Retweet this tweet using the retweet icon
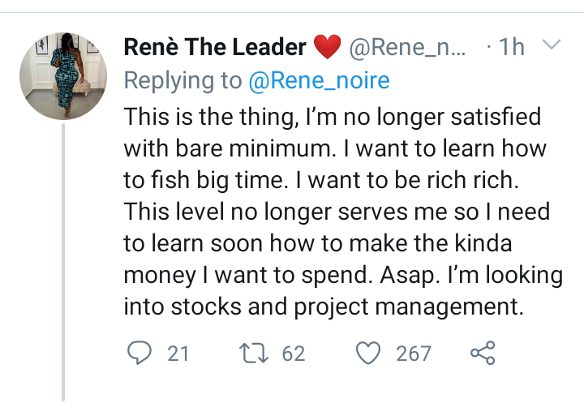The height and width of the screenshot is (403, 584). [x=255, y=354]
